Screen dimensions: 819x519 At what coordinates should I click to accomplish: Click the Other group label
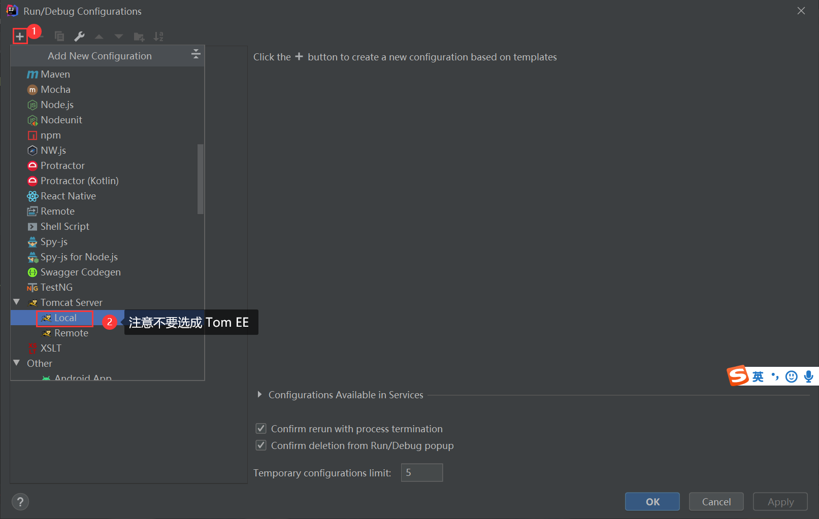(x=40, y=363)
